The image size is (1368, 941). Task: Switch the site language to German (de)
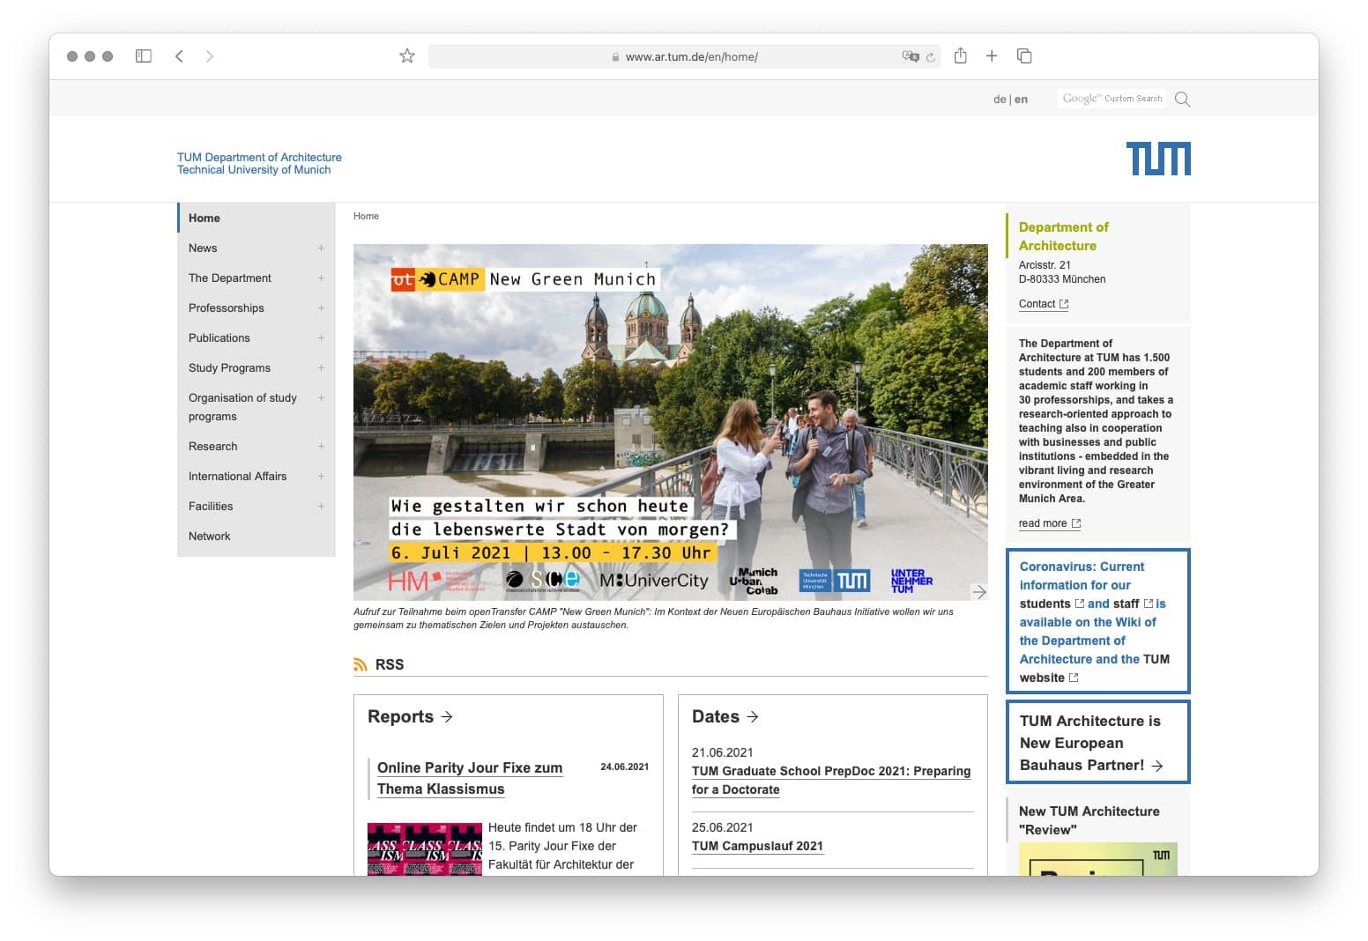(x=1000, y=100)
